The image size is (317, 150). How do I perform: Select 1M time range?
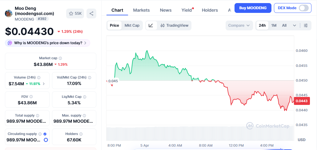[x=274, y=25]
